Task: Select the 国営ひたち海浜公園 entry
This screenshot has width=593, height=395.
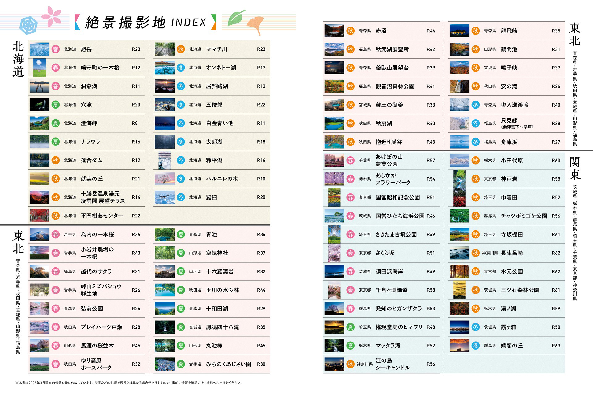Action: point(400,216)
